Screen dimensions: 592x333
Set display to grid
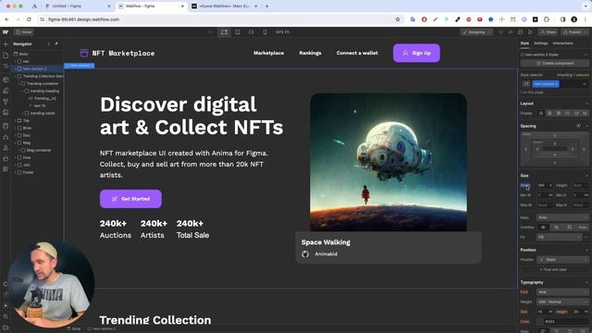(x=559, y=113)
